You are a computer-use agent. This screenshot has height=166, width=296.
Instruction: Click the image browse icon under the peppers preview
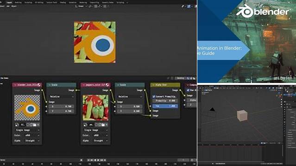[x=85, y=125]
